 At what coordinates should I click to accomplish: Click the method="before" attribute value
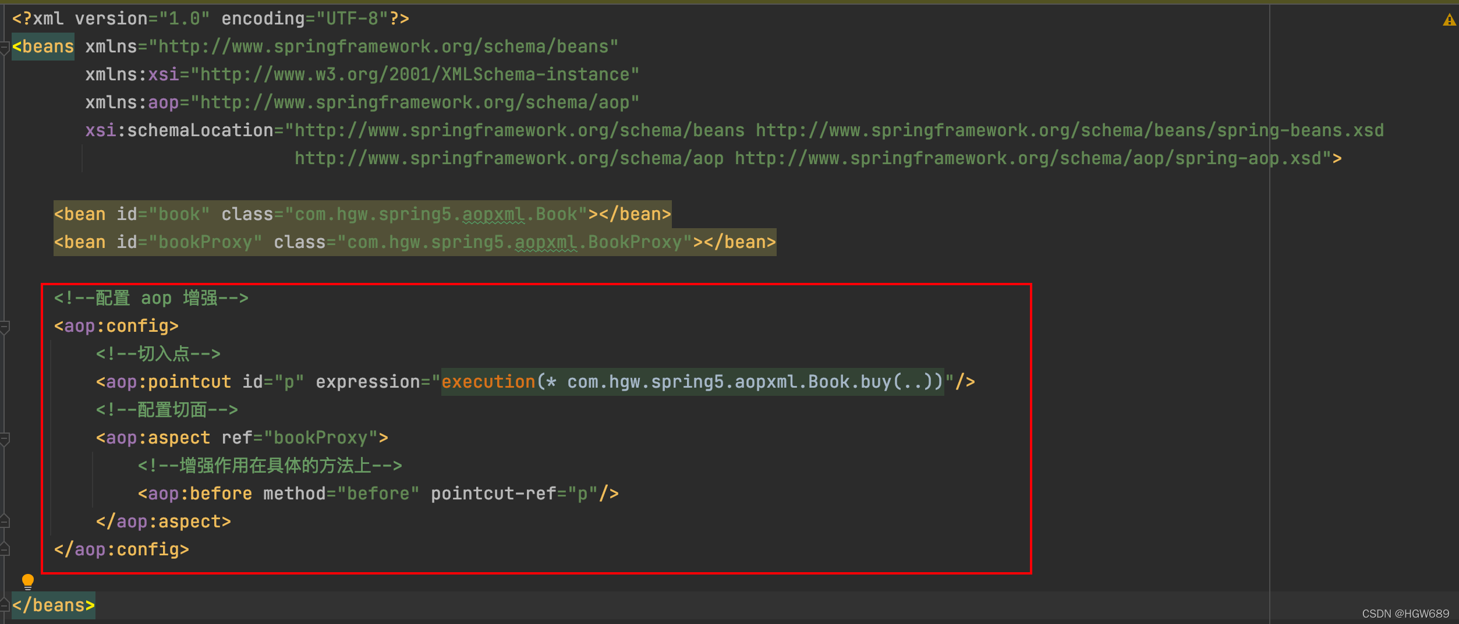coord(378,494)
